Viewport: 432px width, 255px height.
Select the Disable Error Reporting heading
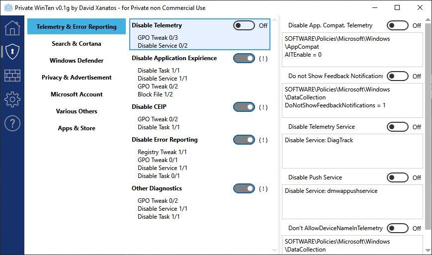(165, 140)
